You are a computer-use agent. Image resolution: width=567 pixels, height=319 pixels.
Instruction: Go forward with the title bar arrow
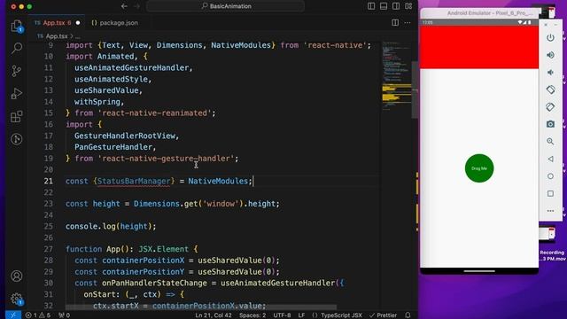[x=136, y=6]
